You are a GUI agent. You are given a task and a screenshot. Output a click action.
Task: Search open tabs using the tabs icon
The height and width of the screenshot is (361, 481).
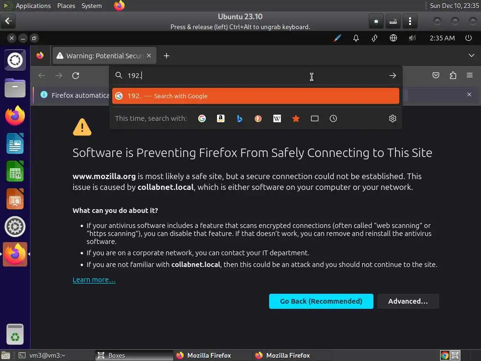pos(314,118)
